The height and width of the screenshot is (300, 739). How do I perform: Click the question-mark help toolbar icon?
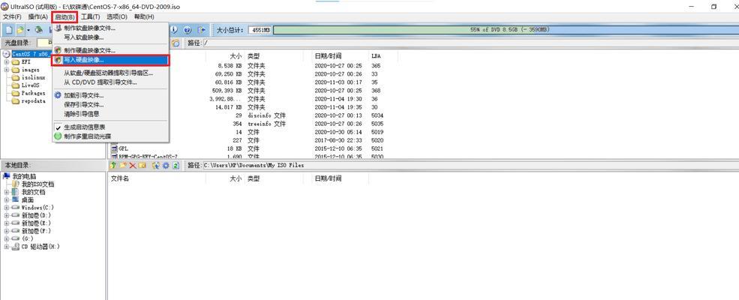pyautogui.click(x=187, y=30)
